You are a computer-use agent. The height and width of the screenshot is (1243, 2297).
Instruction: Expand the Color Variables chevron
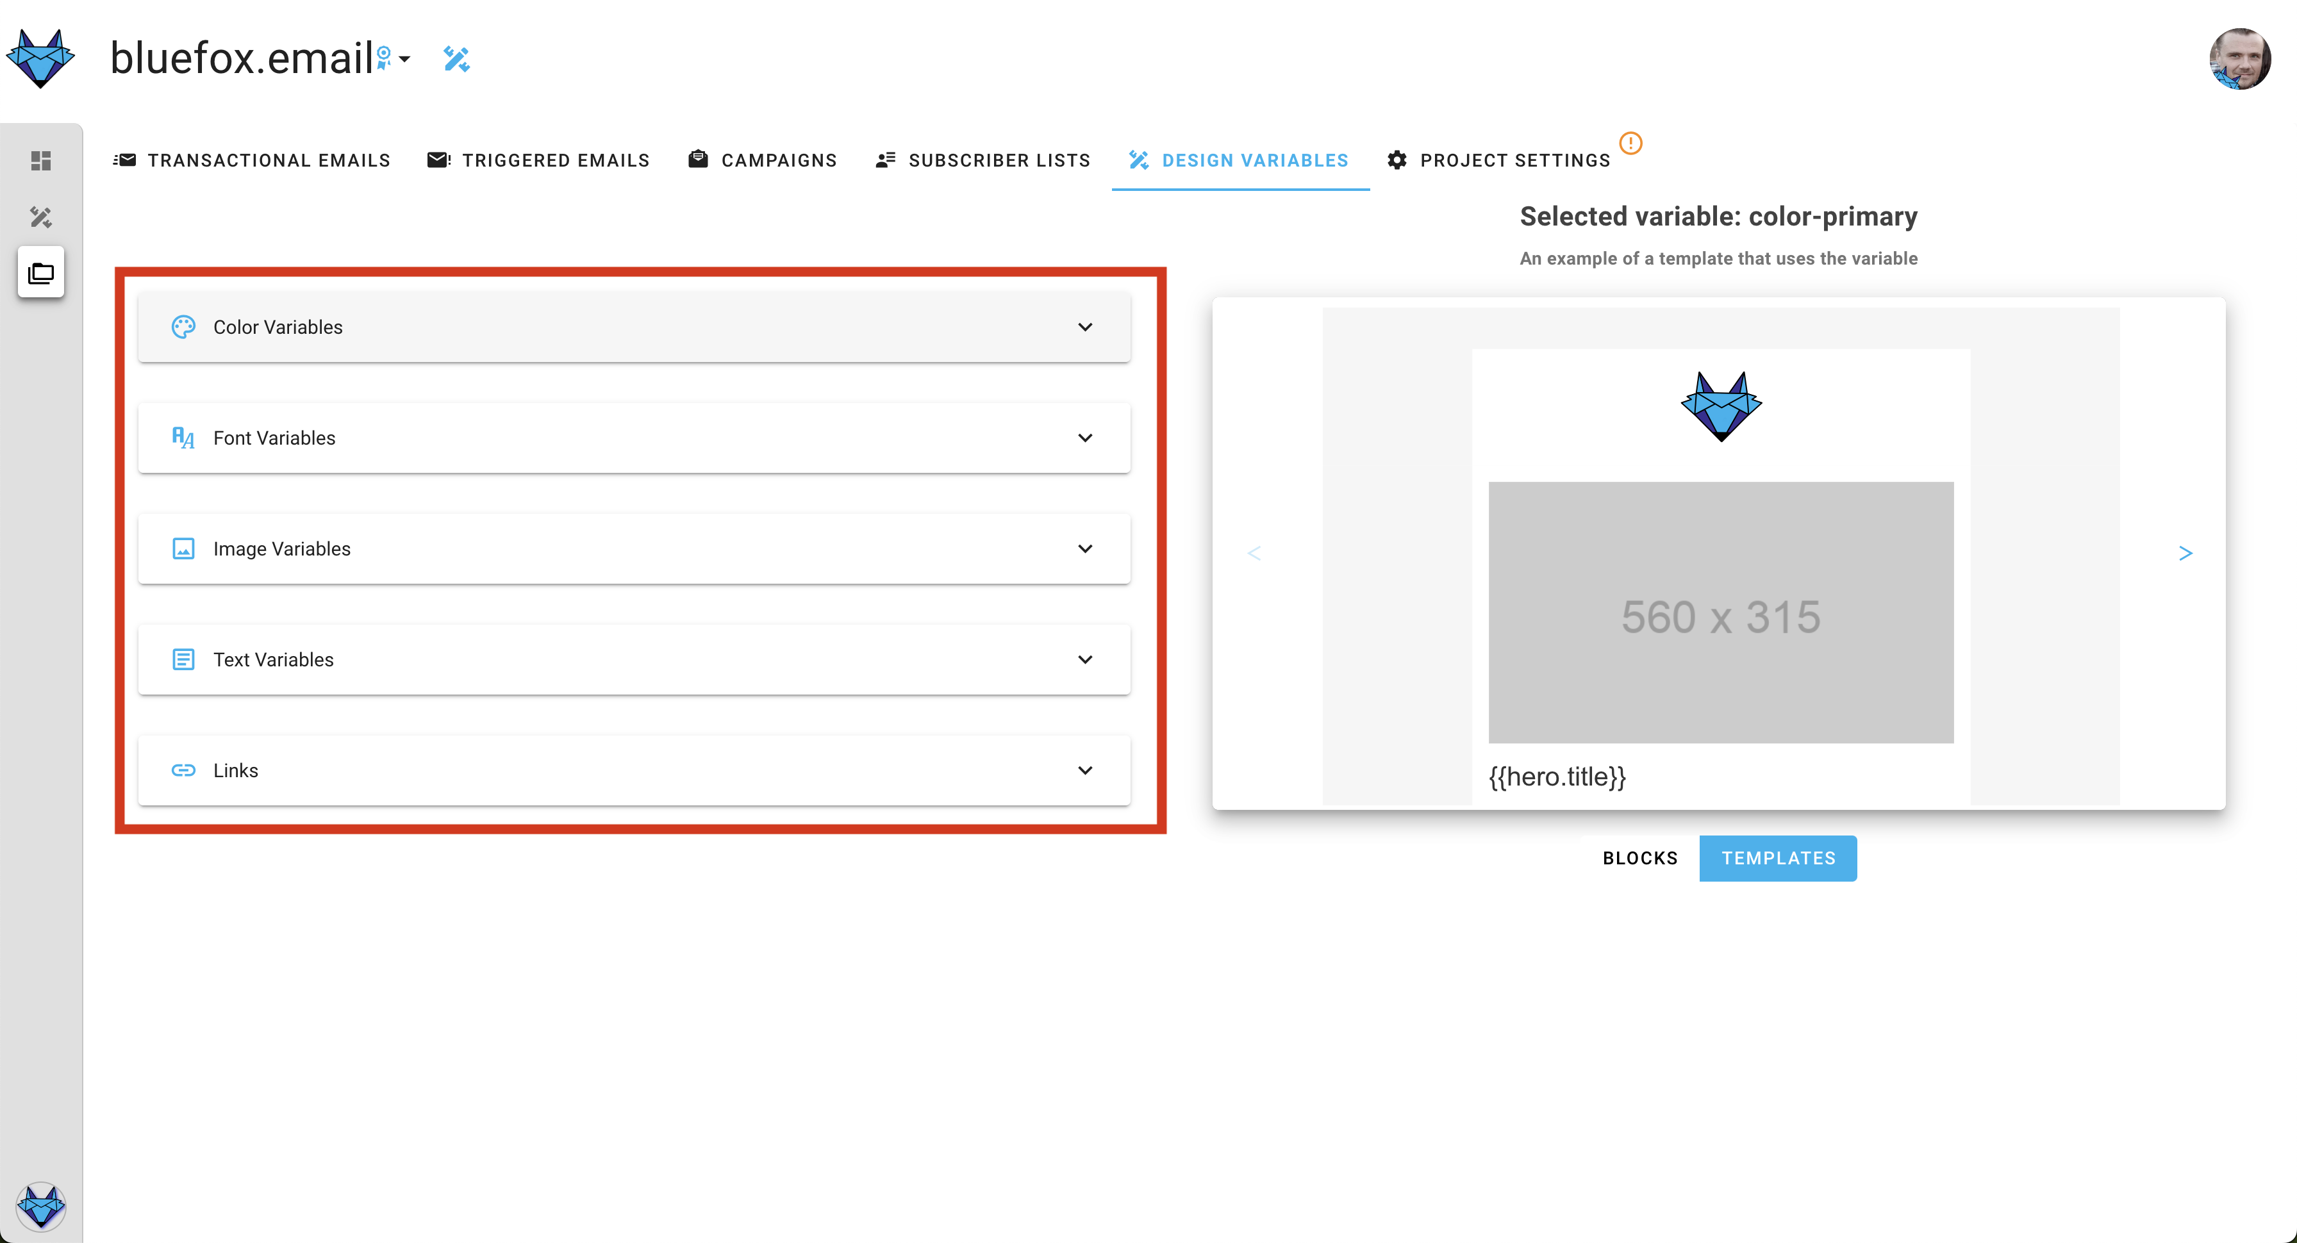[1085, 327]
